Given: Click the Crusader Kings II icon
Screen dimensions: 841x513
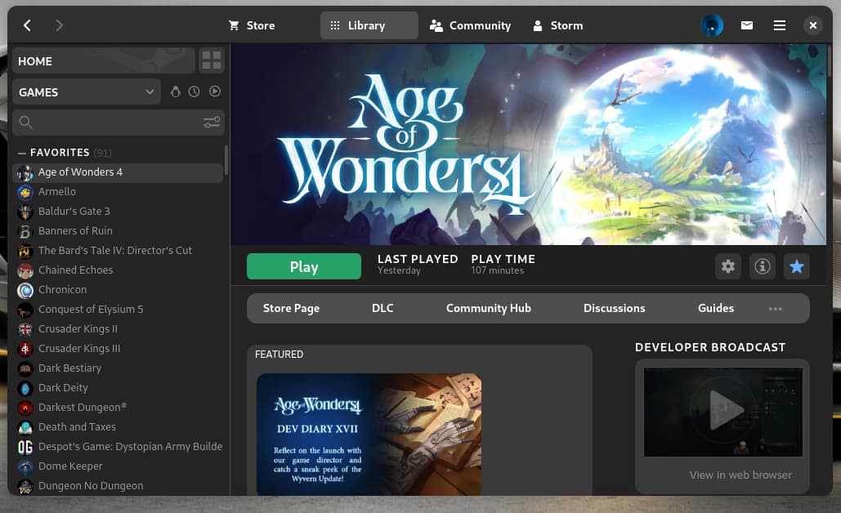Looking at the screenshot, I should pos(25,329).
